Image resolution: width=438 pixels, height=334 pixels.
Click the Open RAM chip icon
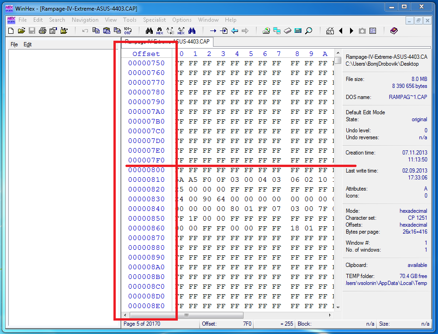point(288,31)
